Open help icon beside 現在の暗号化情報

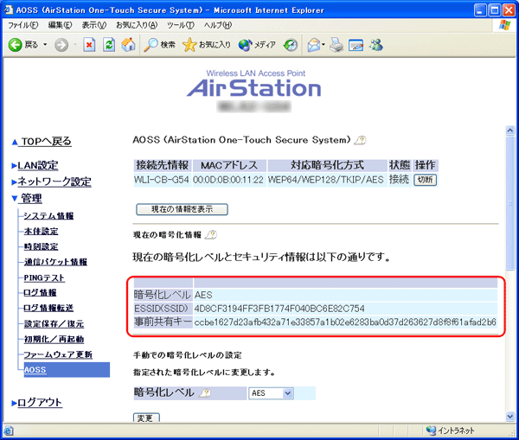(x=211, y=235)
